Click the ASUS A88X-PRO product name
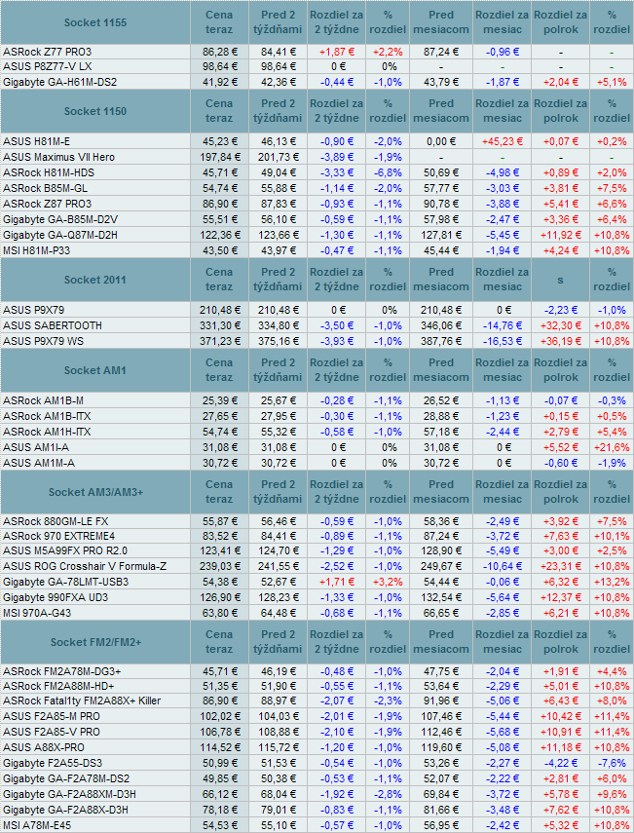Image resolution: width=634 pixels, height=833 pixels. coord(44,747)
